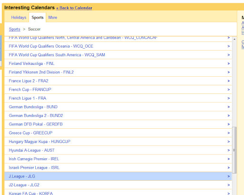Viewport: 244px width, 195px height.
Task: Expand arrow on German Bundesliga 2 row
Action: click(x=229, y=115)
